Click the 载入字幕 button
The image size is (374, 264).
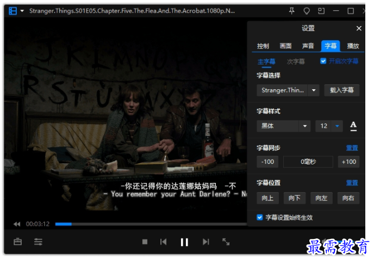(x=341, y=90)
